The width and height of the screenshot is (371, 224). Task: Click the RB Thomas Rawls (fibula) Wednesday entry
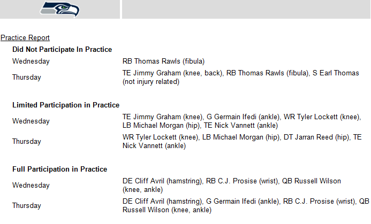(x=163, y=61)
